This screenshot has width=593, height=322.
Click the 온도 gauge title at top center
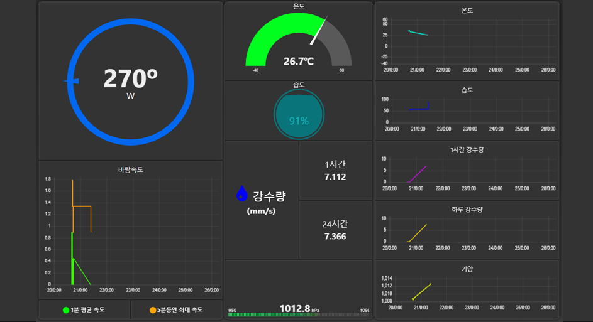[x=299, y=6]
